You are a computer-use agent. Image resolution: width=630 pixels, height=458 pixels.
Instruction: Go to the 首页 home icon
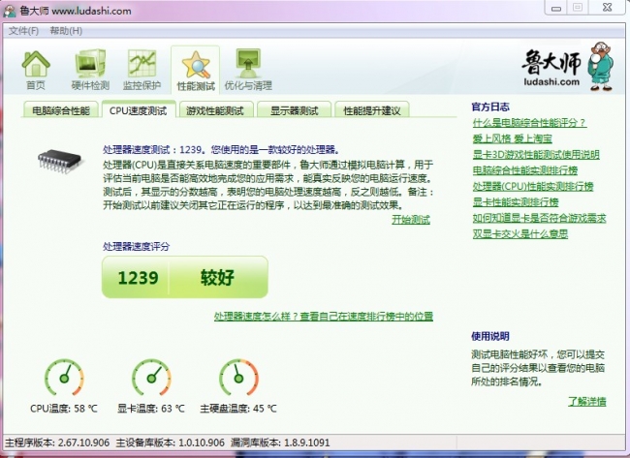pyautogui.click(x=35, y=69)
